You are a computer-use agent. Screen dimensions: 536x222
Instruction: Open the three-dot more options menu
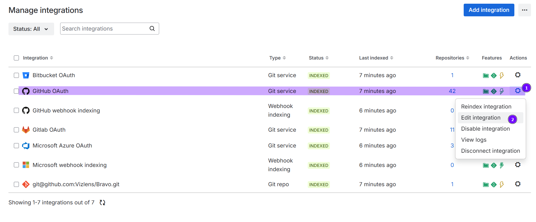pos(524,10)
